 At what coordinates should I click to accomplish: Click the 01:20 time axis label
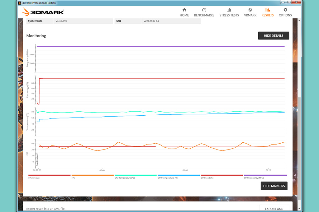click(268, 170)
